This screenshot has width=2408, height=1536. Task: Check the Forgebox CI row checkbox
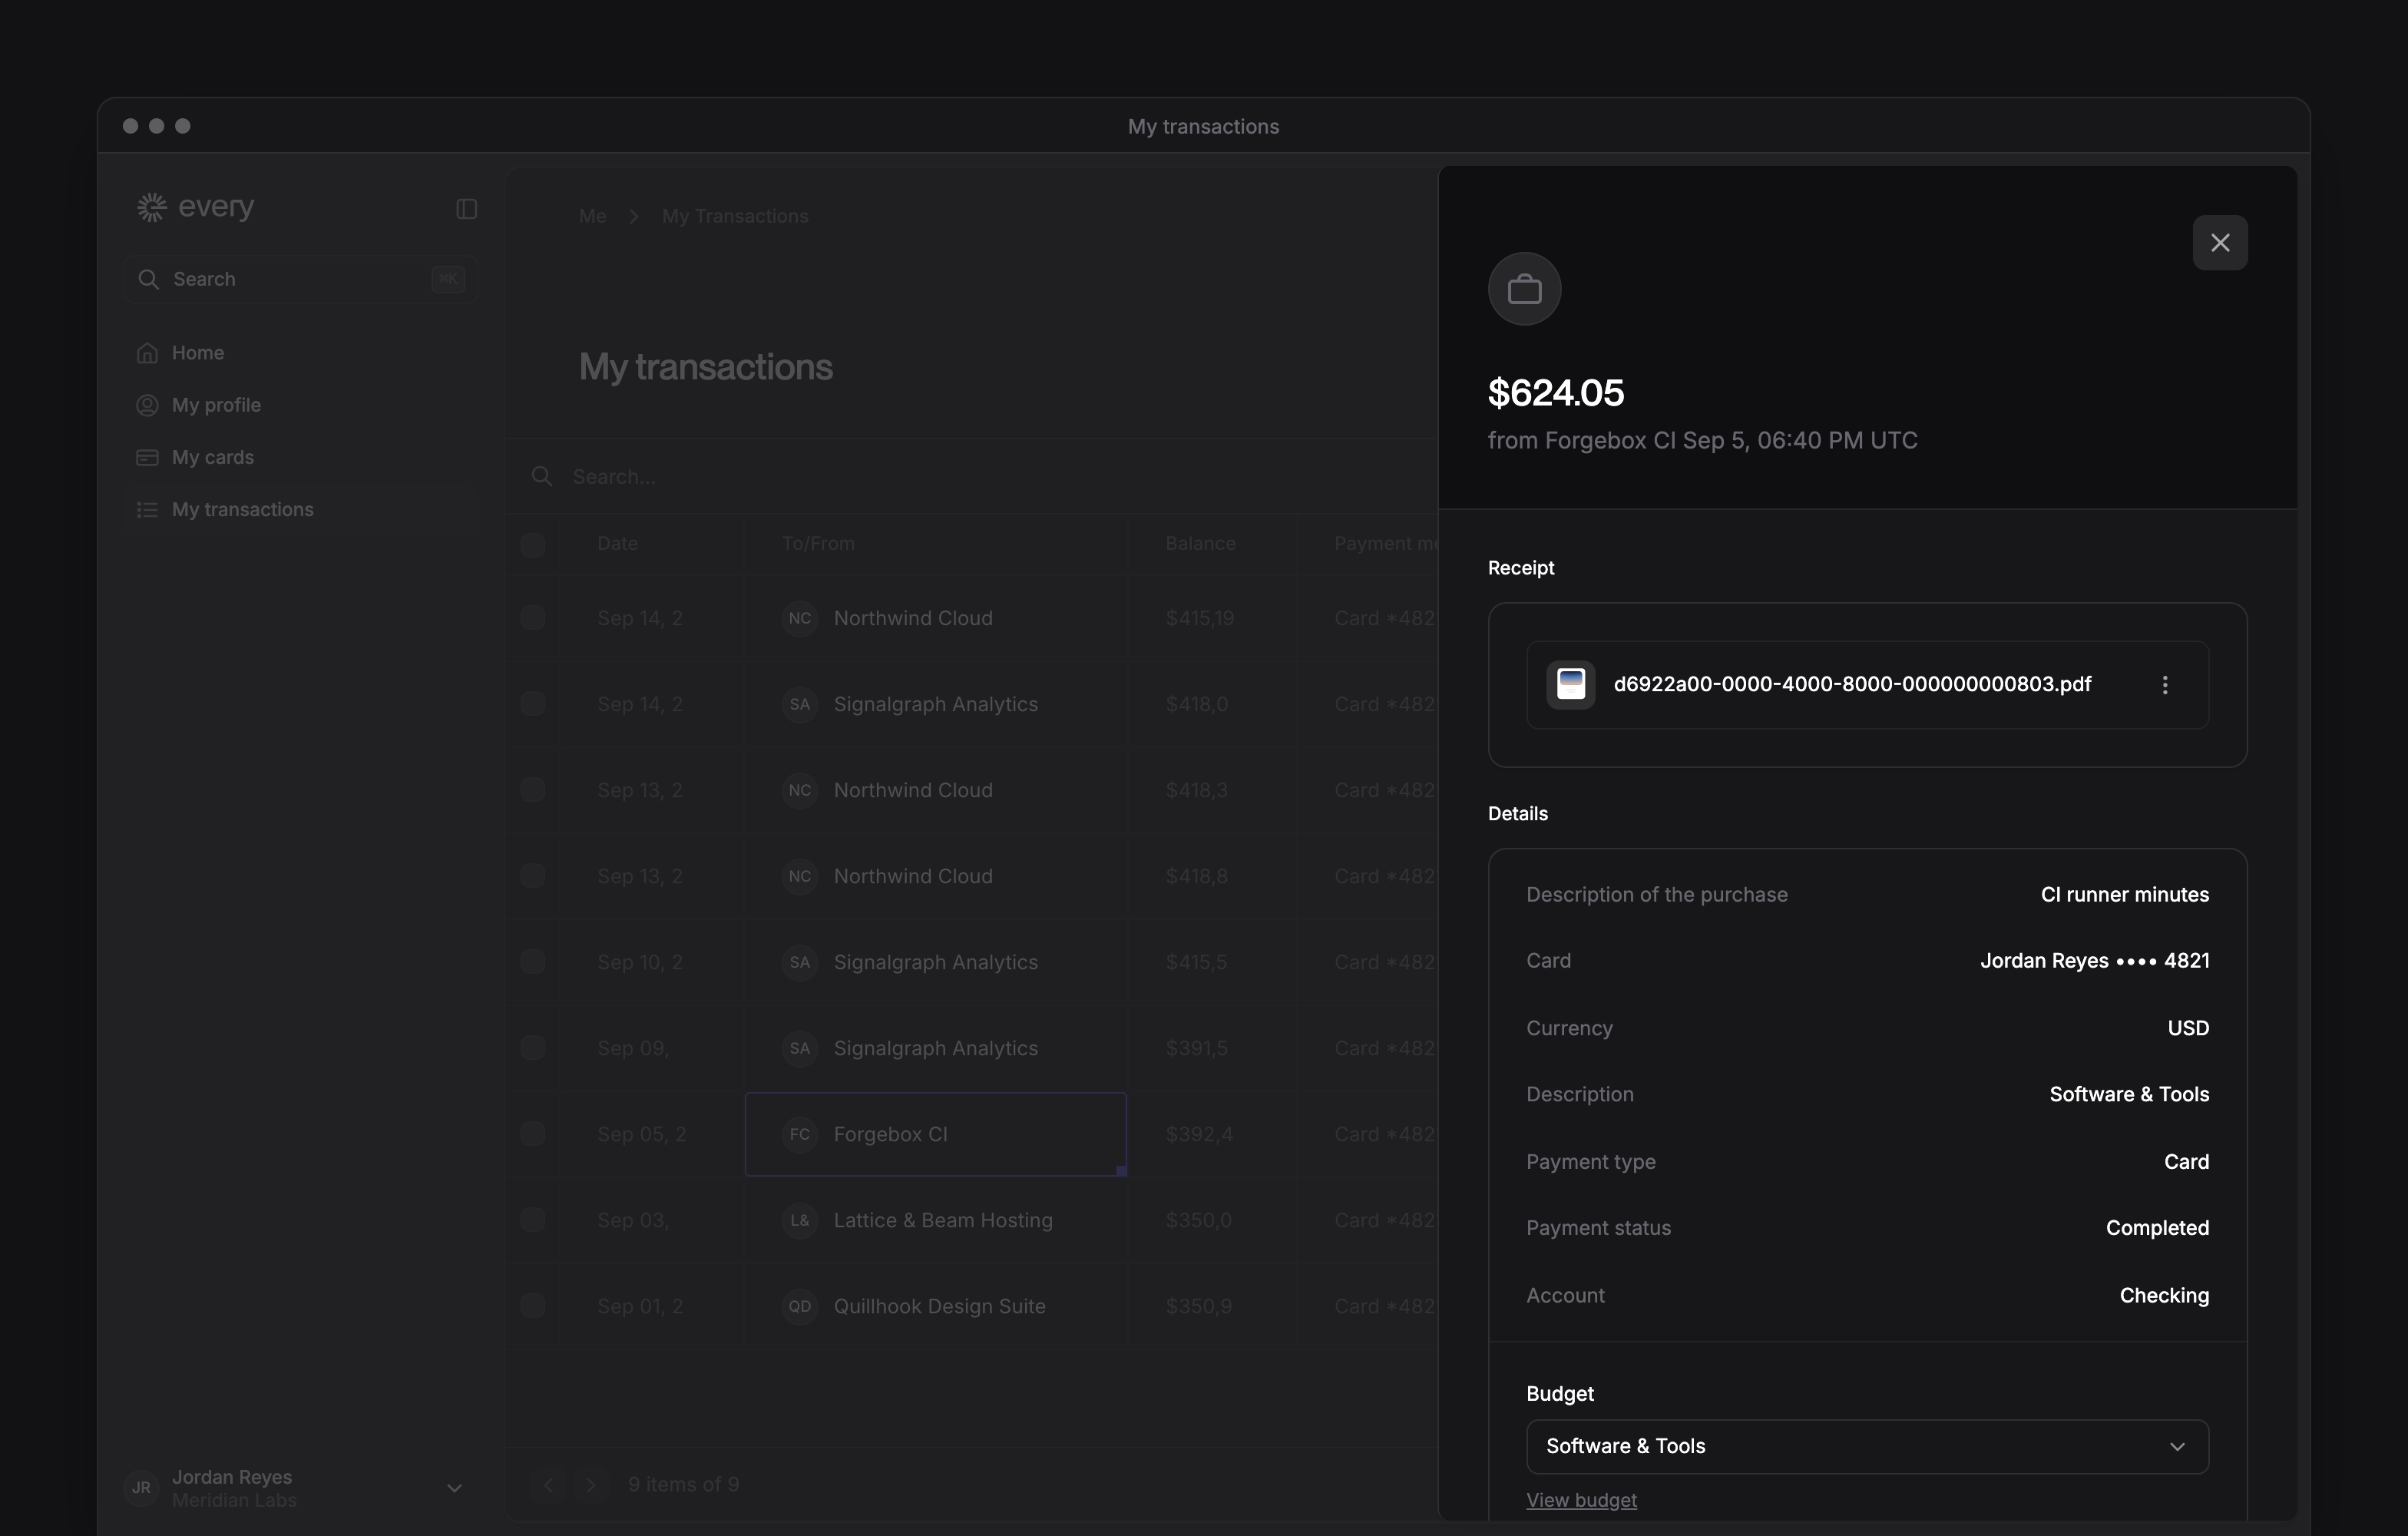pos(533,1134)
